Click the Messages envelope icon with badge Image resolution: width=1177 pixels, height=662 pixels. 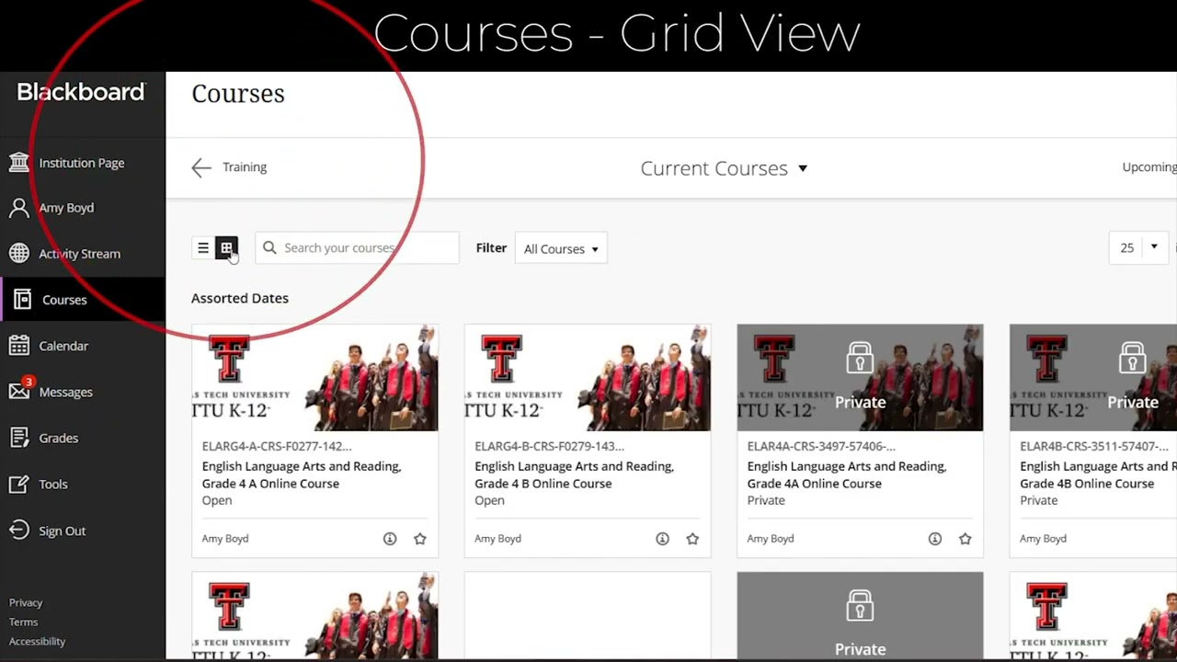coord(20,389)
